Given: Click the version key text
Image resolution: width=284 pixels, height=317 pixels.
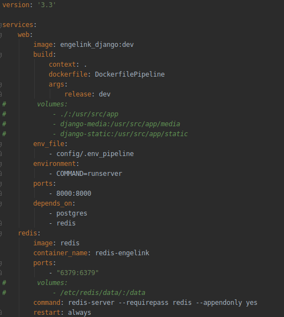Looking at the screenshot, I should [15, 4].
